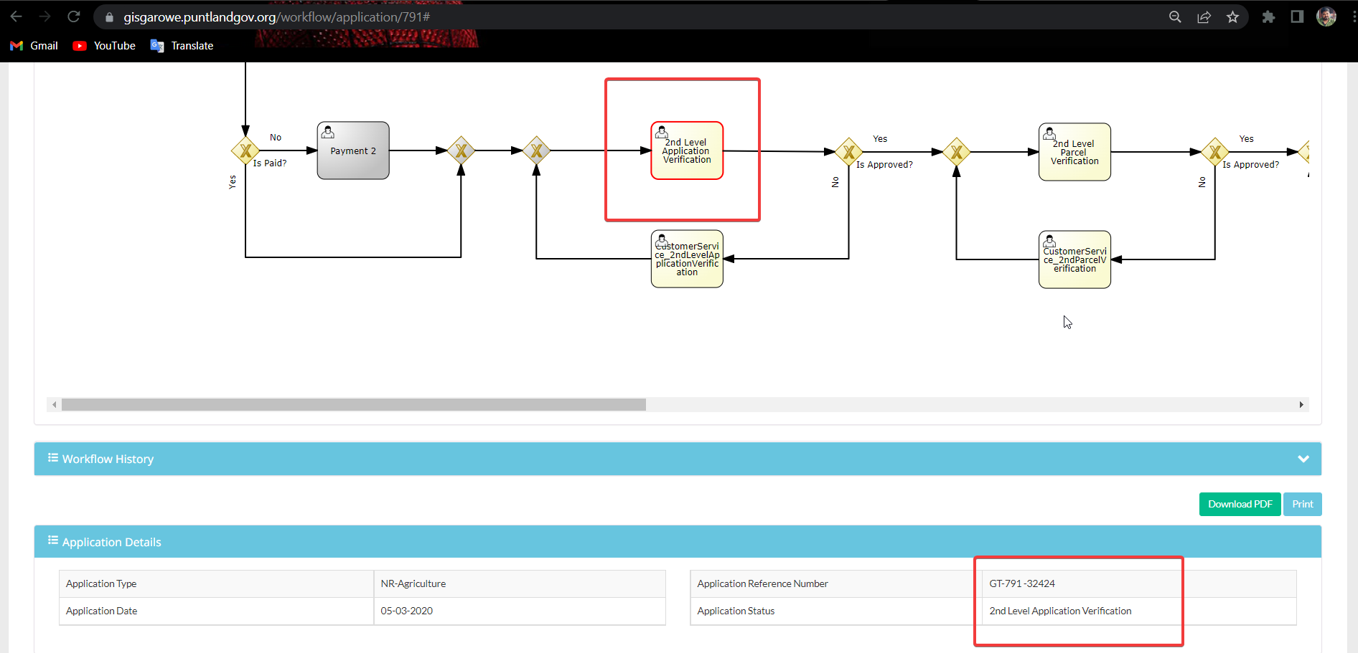Viewport: 1358px width, 653px height.
Task: Click the Application Type label cell
Action: 216,583
